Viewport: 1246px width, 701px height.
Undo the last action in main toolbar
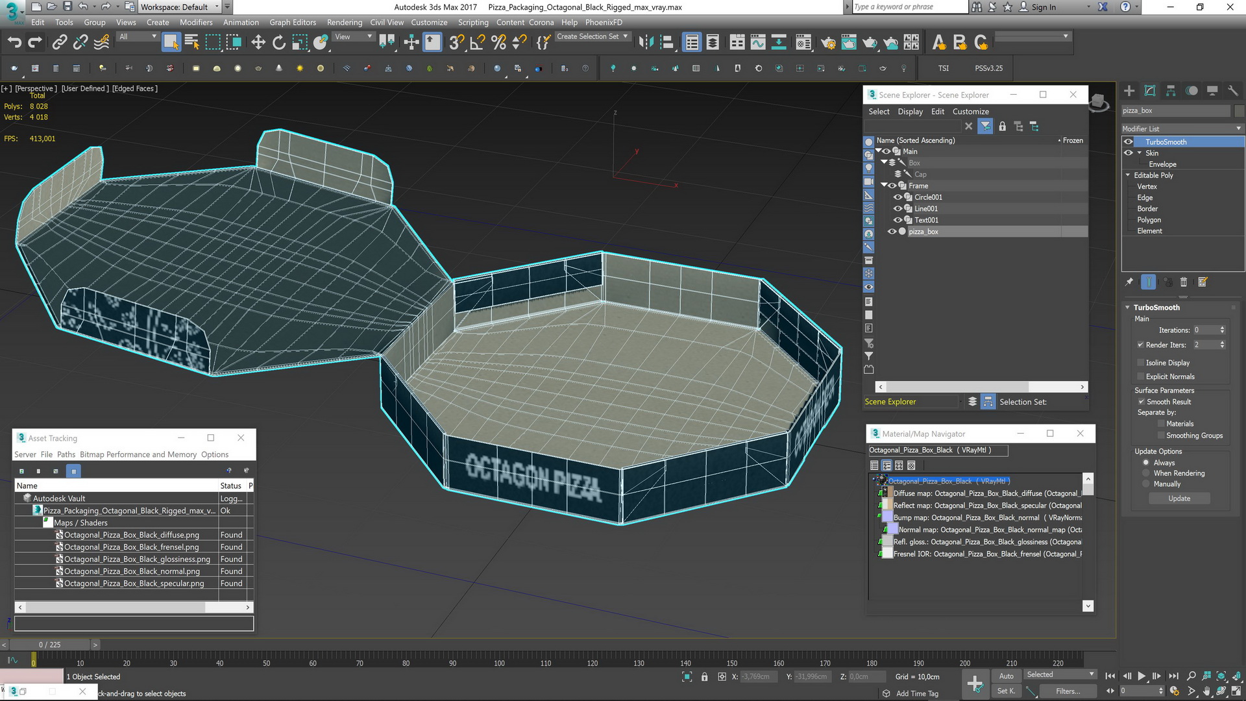coord(14,43)
